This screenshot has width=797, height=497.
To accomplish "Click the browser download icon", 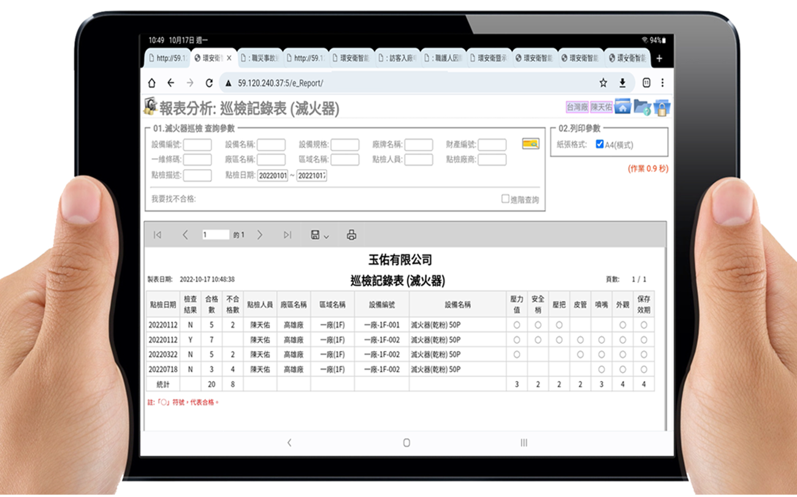I will click(622, 83).
